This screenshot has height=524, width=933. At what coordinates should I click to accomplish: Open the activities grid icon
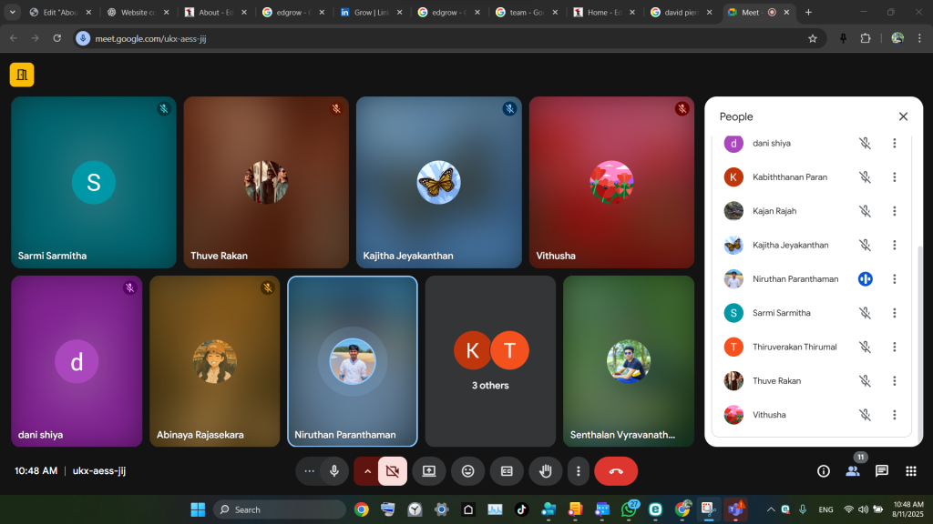[x=910, y=471]
